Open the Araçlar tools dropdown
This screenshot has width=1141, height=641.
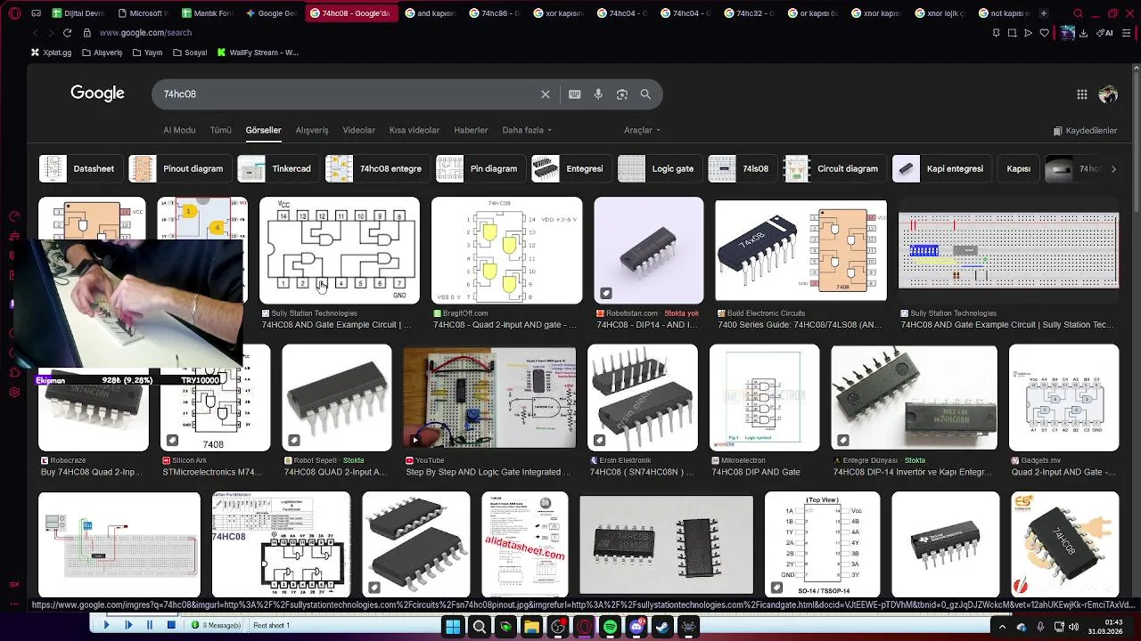point(642,130)
